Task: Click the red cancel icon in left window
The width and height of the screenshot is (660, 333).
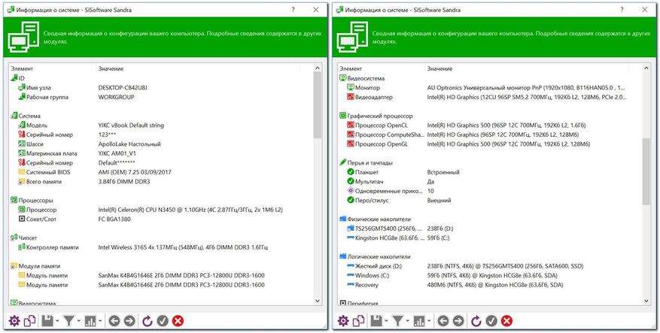Action: tap(178, 321)
